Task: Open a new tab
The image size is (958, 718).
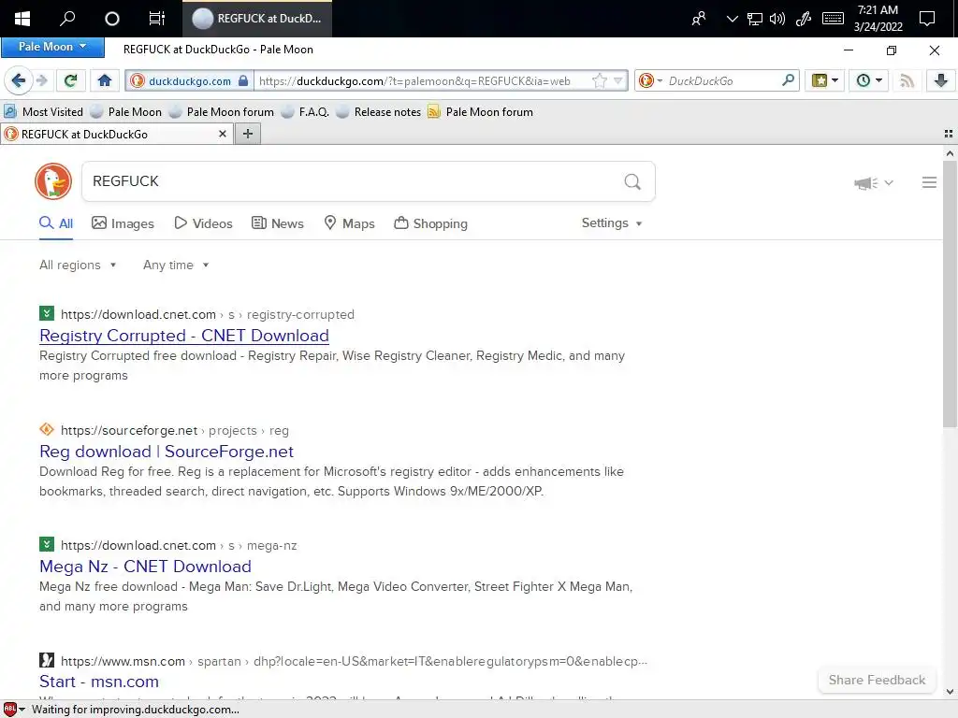Action: pyautogui.click(x=247, y=134)
